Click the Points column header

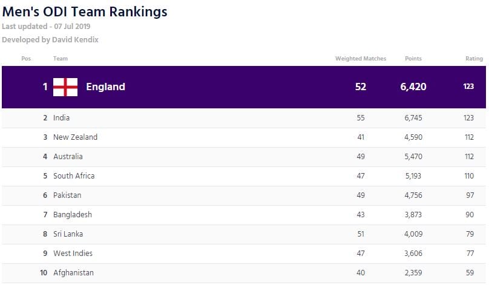413,59
